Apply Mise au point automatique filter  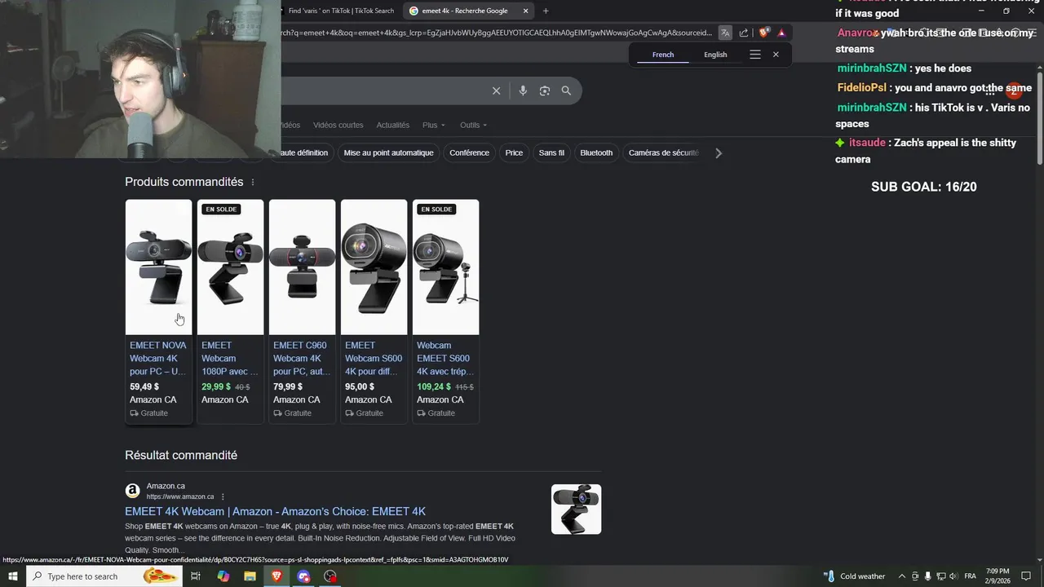pos(389,152)
